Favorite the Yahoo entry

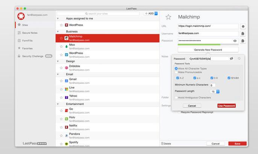coord(61,97)
